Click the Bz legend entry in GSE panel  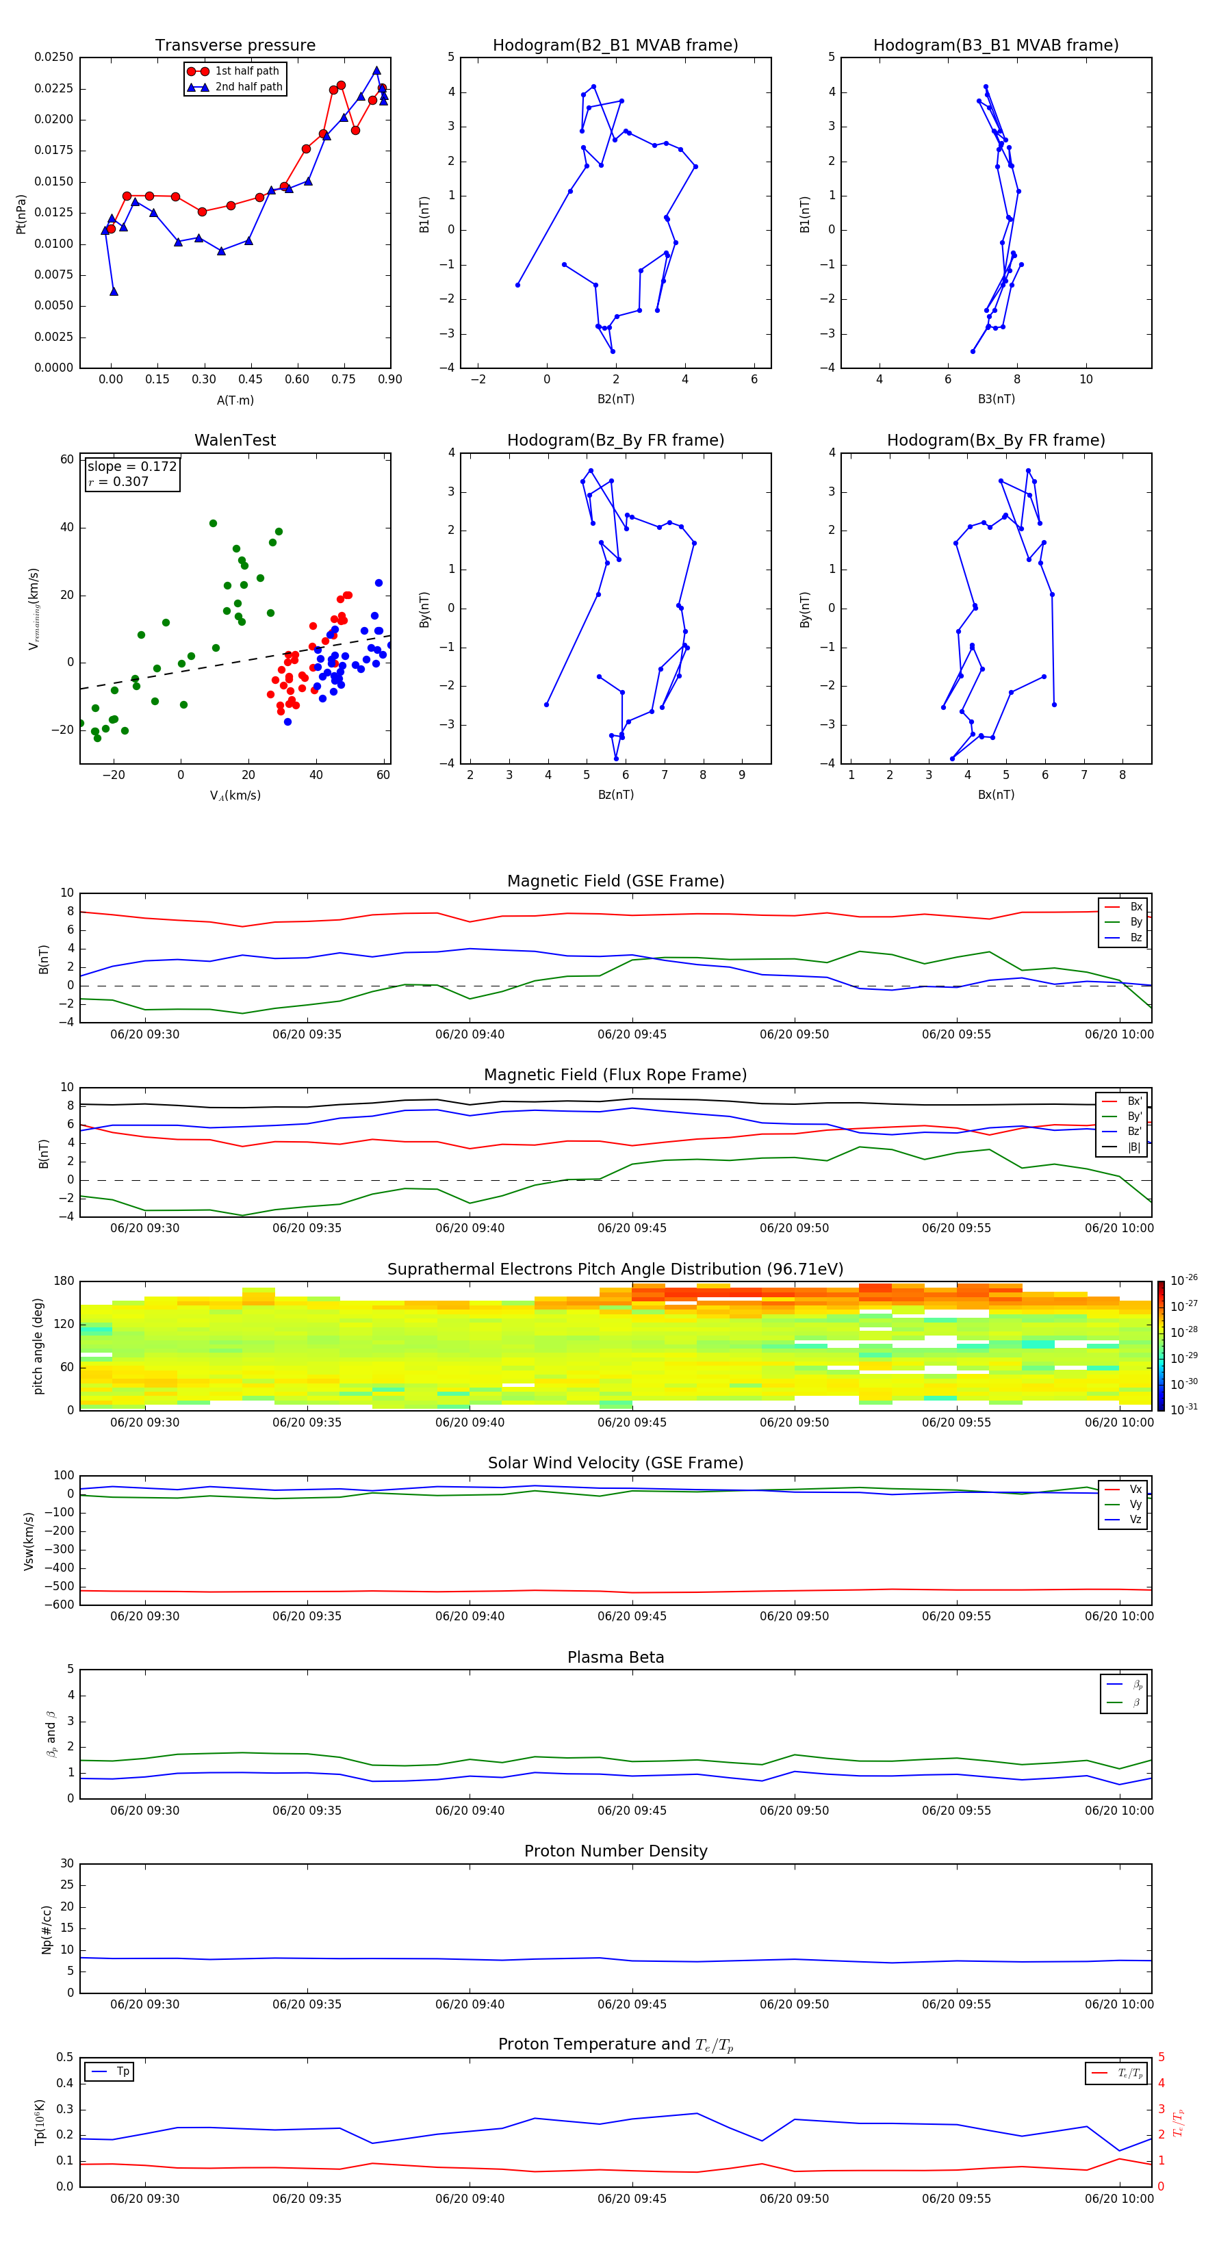pos(1123,939)
